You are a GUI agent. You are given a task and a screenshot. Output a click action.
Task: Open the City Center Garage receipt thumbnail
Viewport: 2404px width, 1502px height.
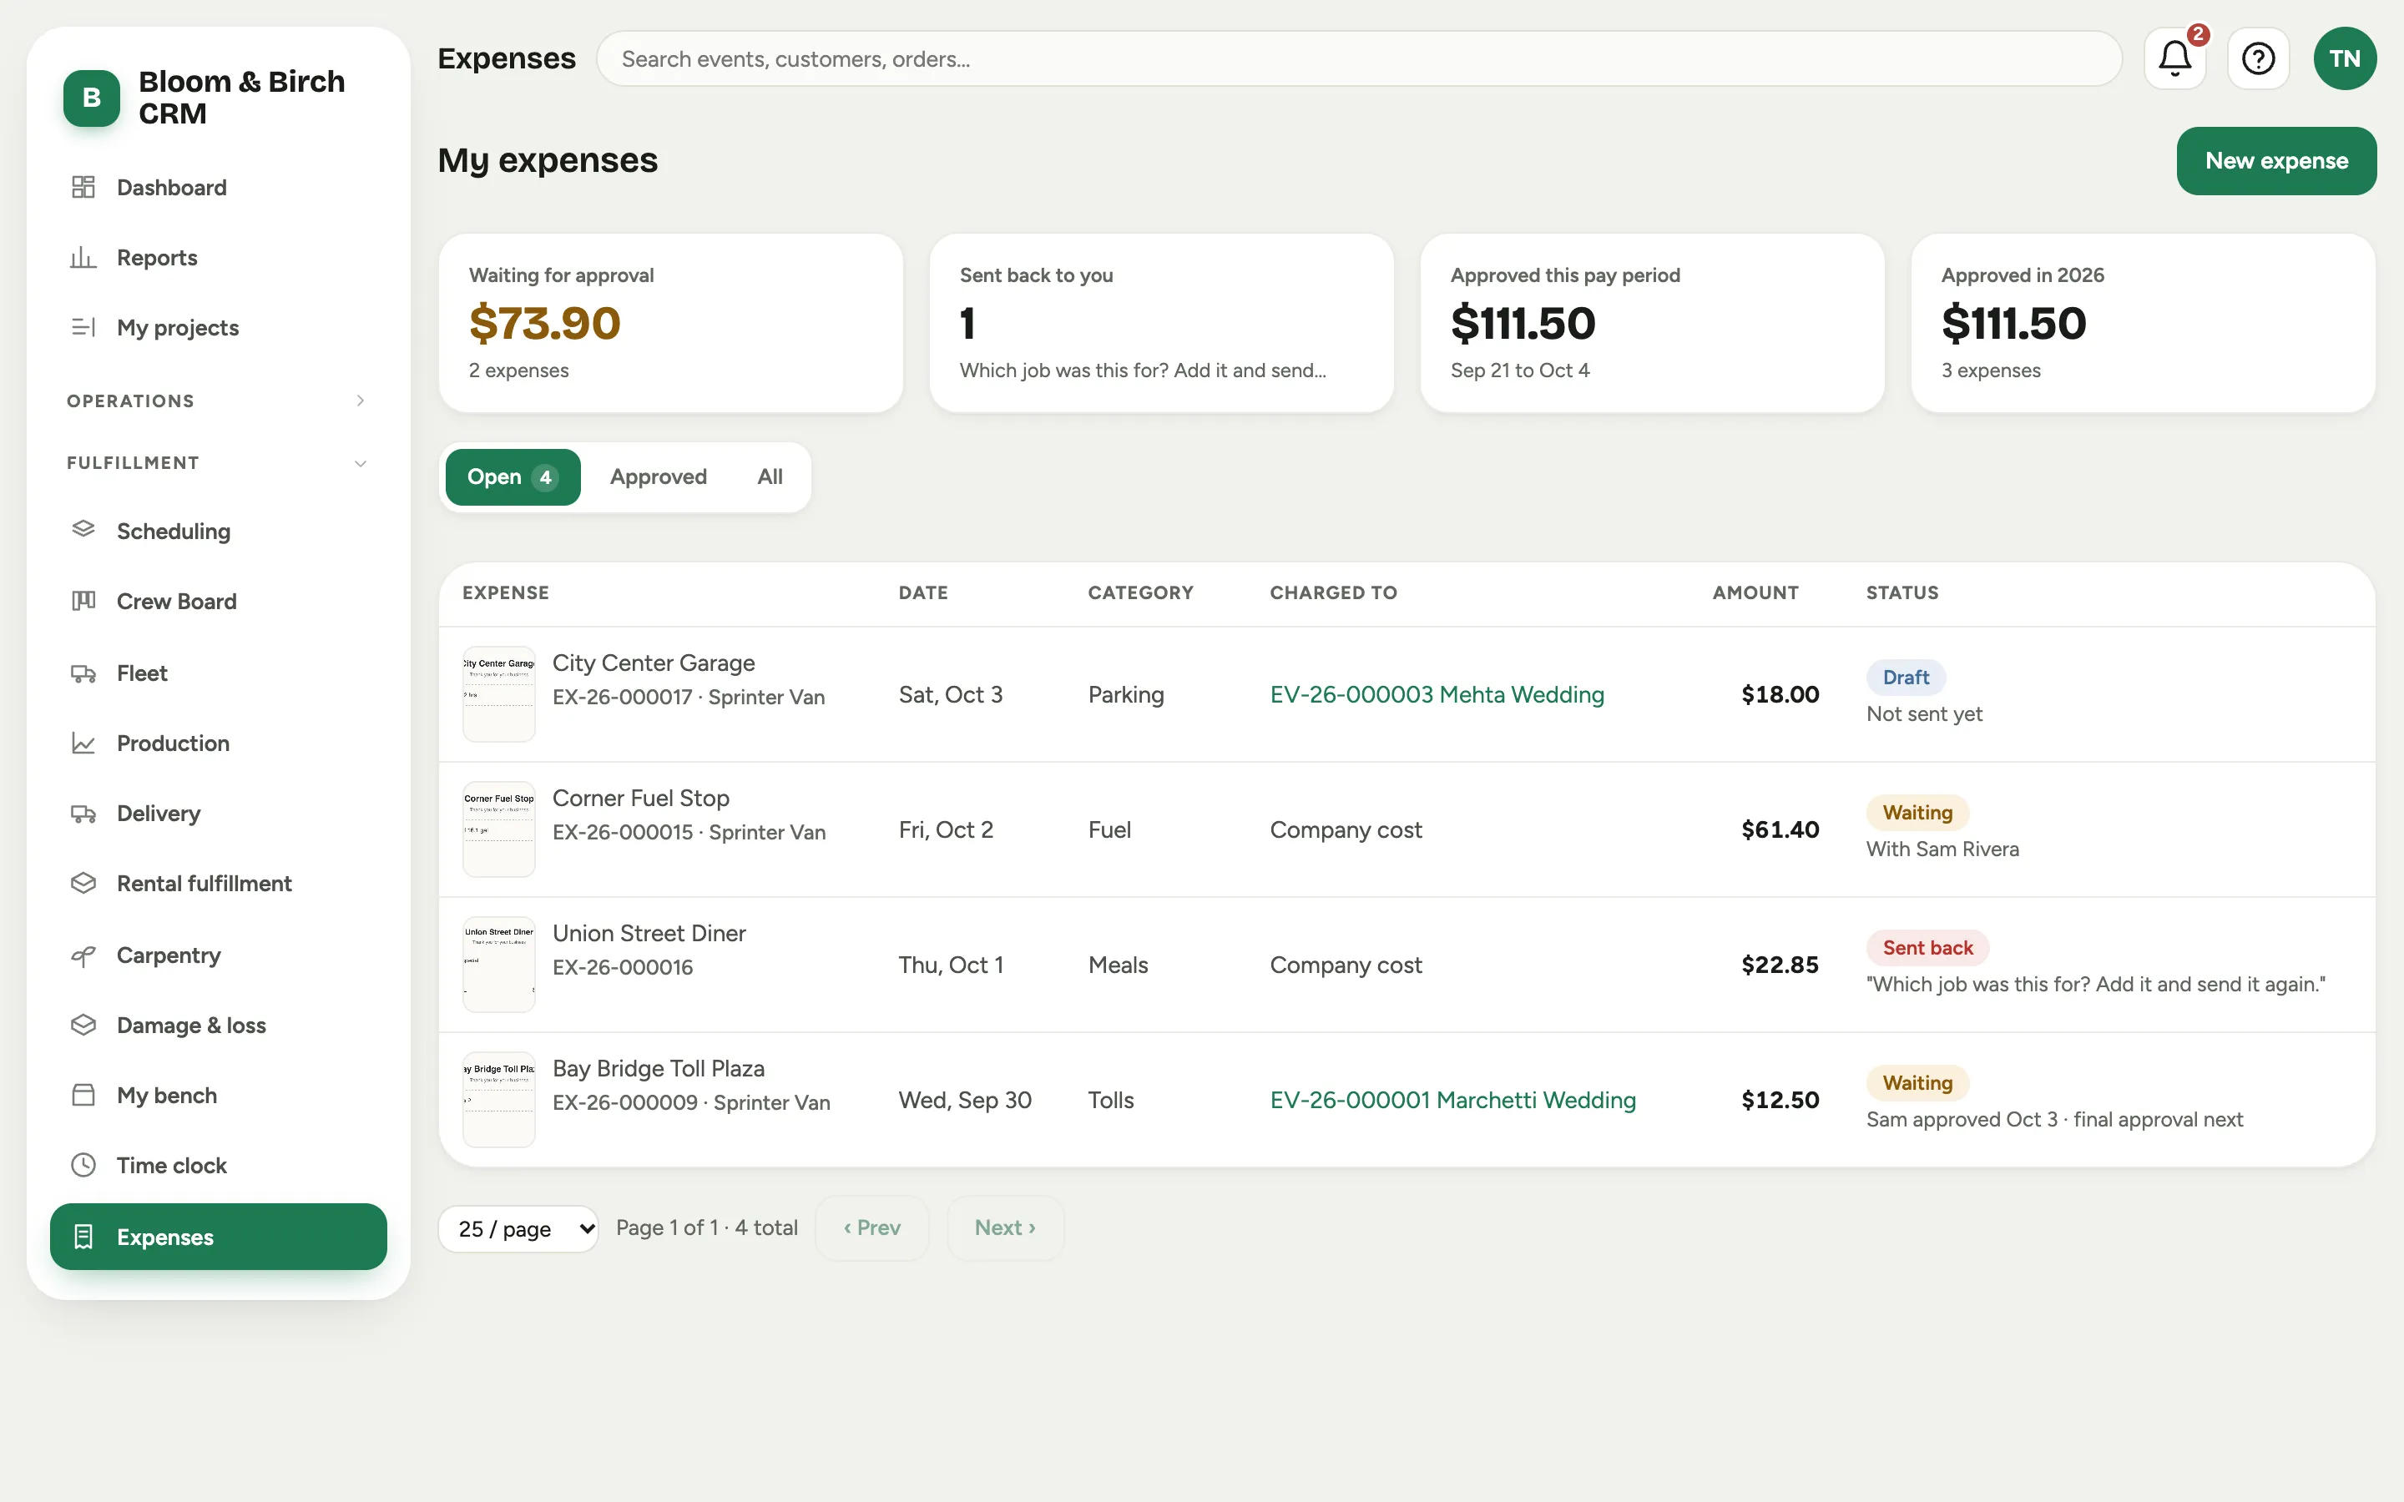click(498, 694)
